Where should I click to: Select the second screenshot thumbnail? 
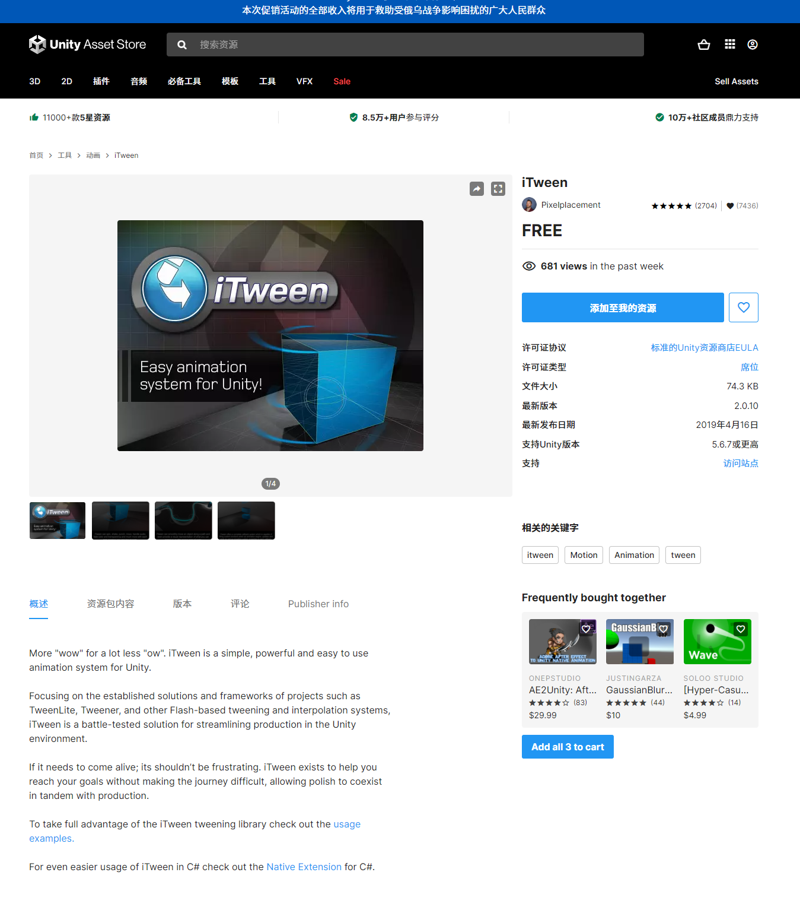(120, 520)
